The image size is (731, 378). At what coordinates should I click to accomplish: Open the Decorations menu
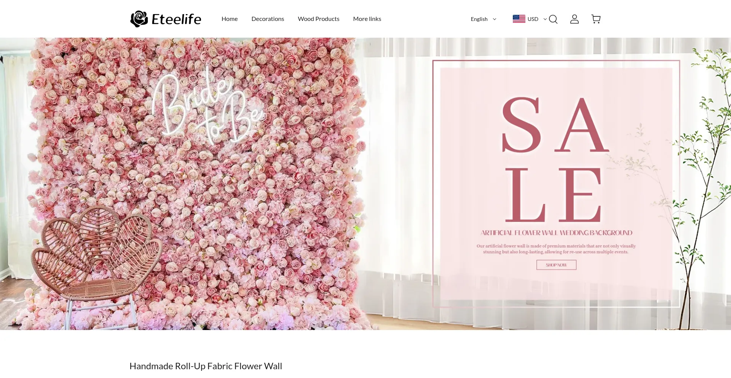click(x=268, y=19)
